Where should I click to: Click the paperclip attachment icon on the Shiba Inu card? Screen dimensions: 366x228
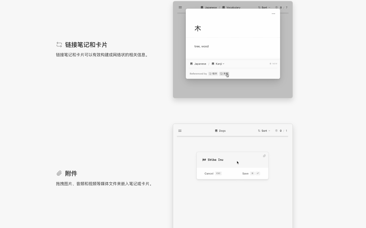(264, 156)
